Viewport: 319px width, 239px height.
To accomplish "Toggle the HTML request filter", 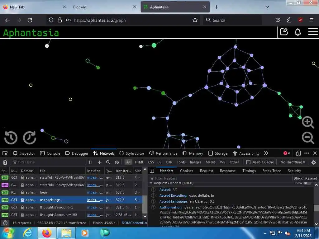I will point(139,162).
